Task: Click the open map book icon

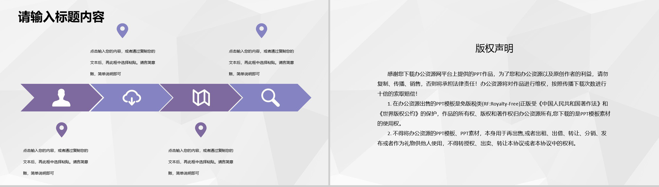Action: click(201, 98)
